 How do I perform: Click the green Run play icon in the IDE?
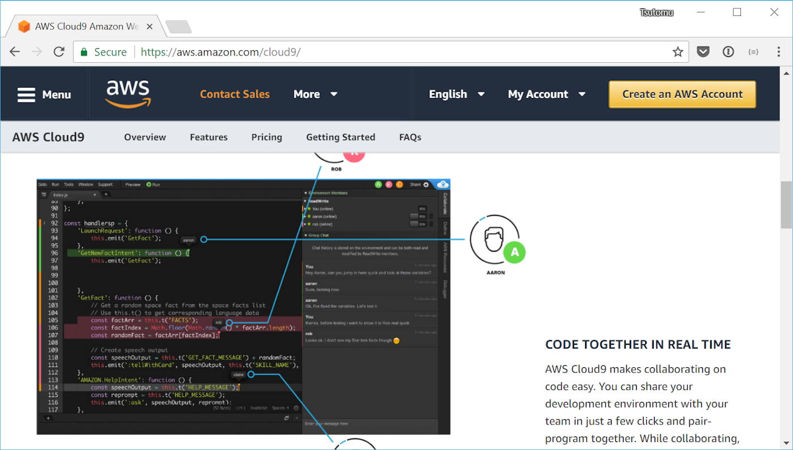click(149, 185)
